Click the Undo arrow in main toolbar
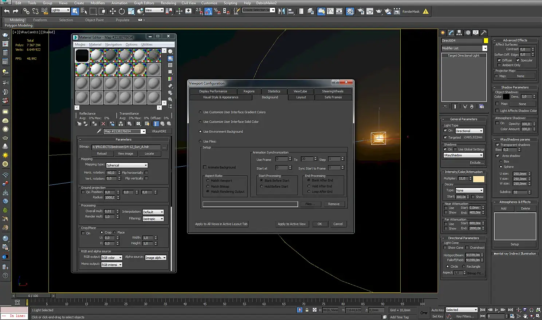This screenshot has height=320, width=542. pos(7,11)
